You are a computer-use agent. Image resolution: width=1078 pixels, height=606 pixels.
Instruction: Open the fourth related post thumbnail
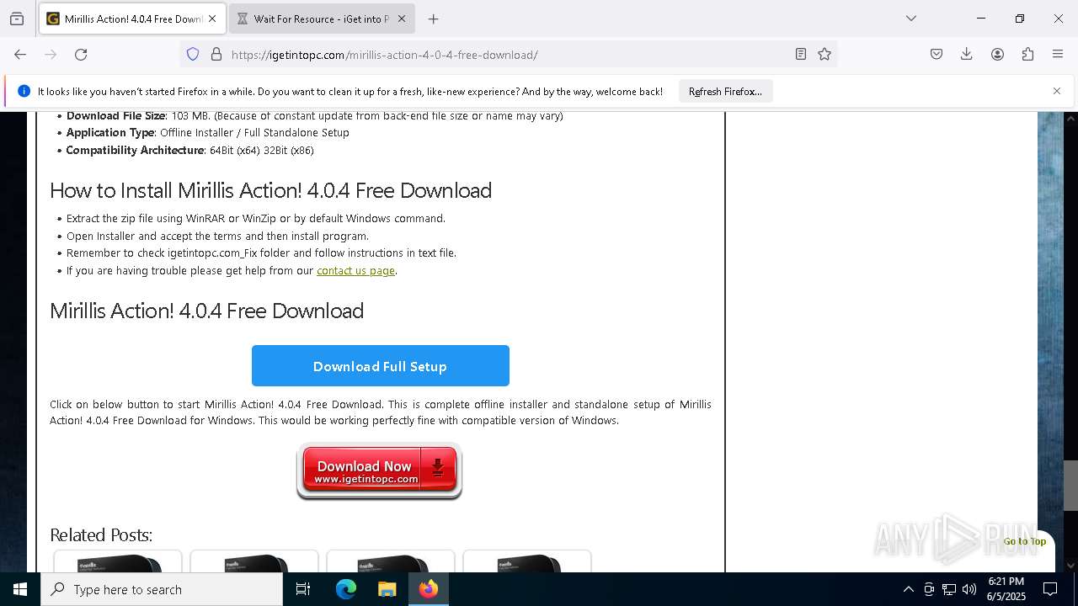527,561
